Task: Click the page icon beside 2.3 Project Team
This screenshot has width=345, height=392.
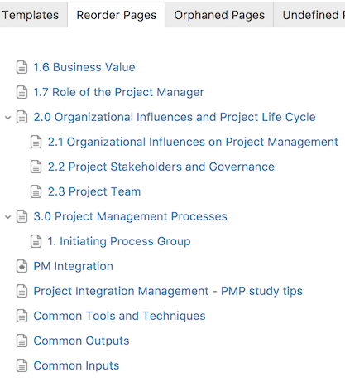Action: click(36, 191)
